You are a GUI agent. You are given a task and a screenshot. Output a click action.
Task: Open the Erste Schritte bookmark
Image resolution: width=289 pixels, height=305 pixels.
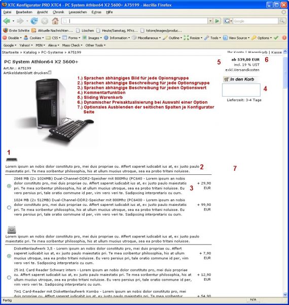click(16, 30)
